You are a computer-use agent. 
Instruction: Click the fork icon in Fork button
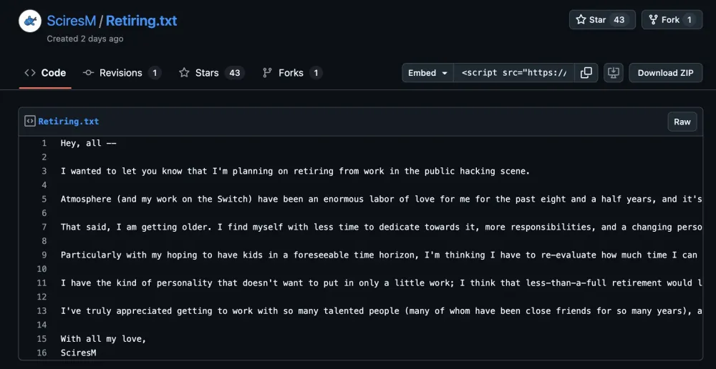coord(653,20)
